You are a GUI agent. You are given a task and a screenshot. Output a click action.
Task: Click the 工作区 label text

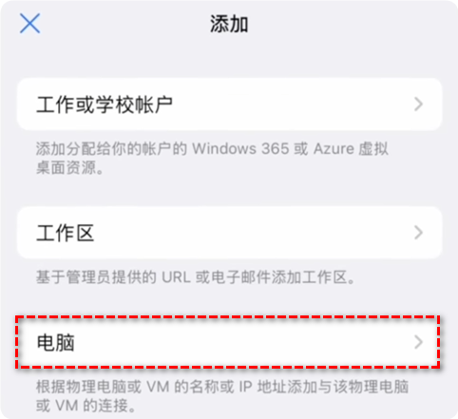(66, 233)
